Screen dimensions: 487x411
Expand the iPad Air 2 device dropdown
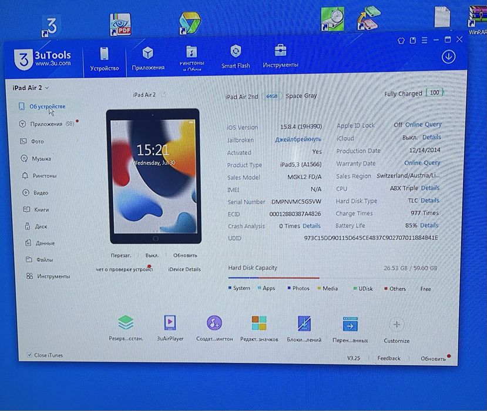(x=31, y=88)
